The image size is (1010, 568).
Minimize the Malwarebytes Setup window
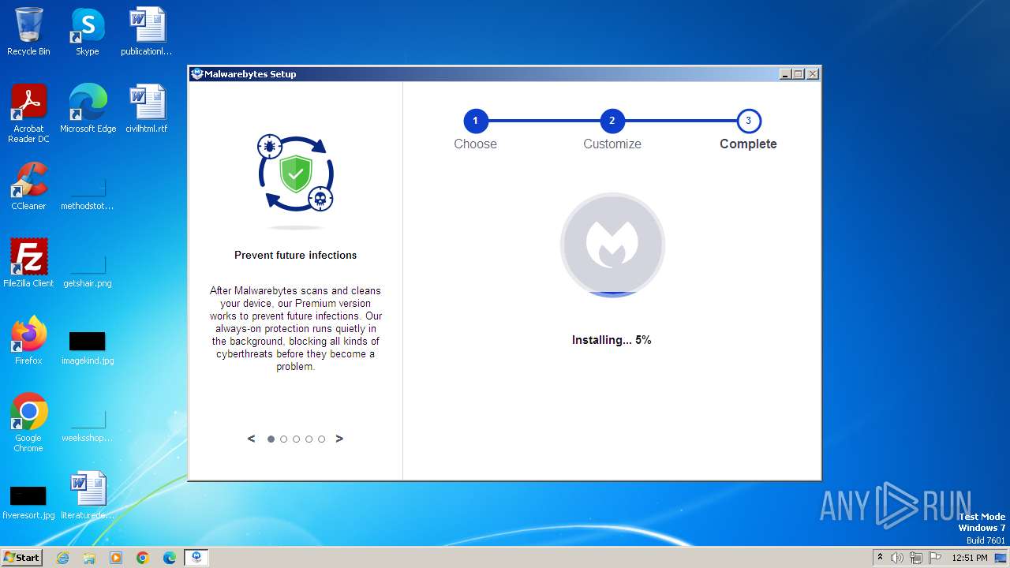pyautogui.click(x=785, y=74)
